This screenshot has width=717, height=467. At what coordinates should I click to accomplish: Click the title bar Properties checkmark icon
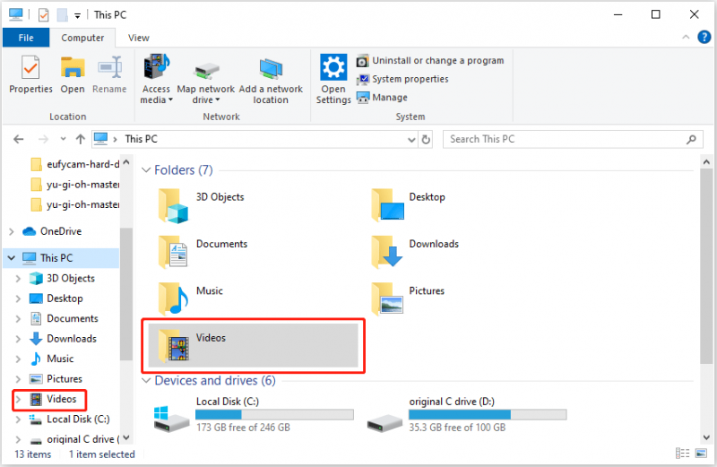click(x=43, y=15)
